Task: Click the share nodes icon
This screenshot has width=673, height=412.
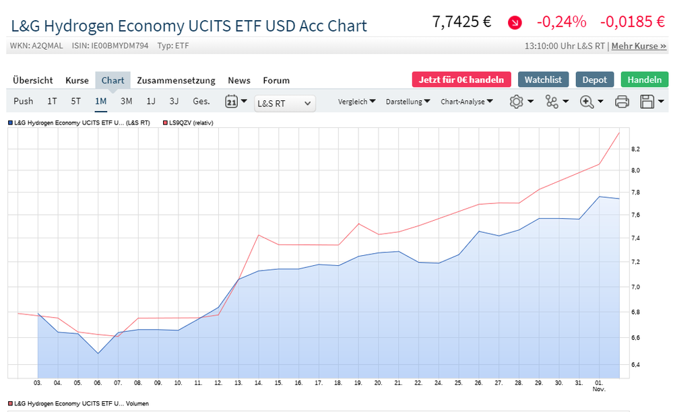Action: pyautogui.click(x=552, y=102)
